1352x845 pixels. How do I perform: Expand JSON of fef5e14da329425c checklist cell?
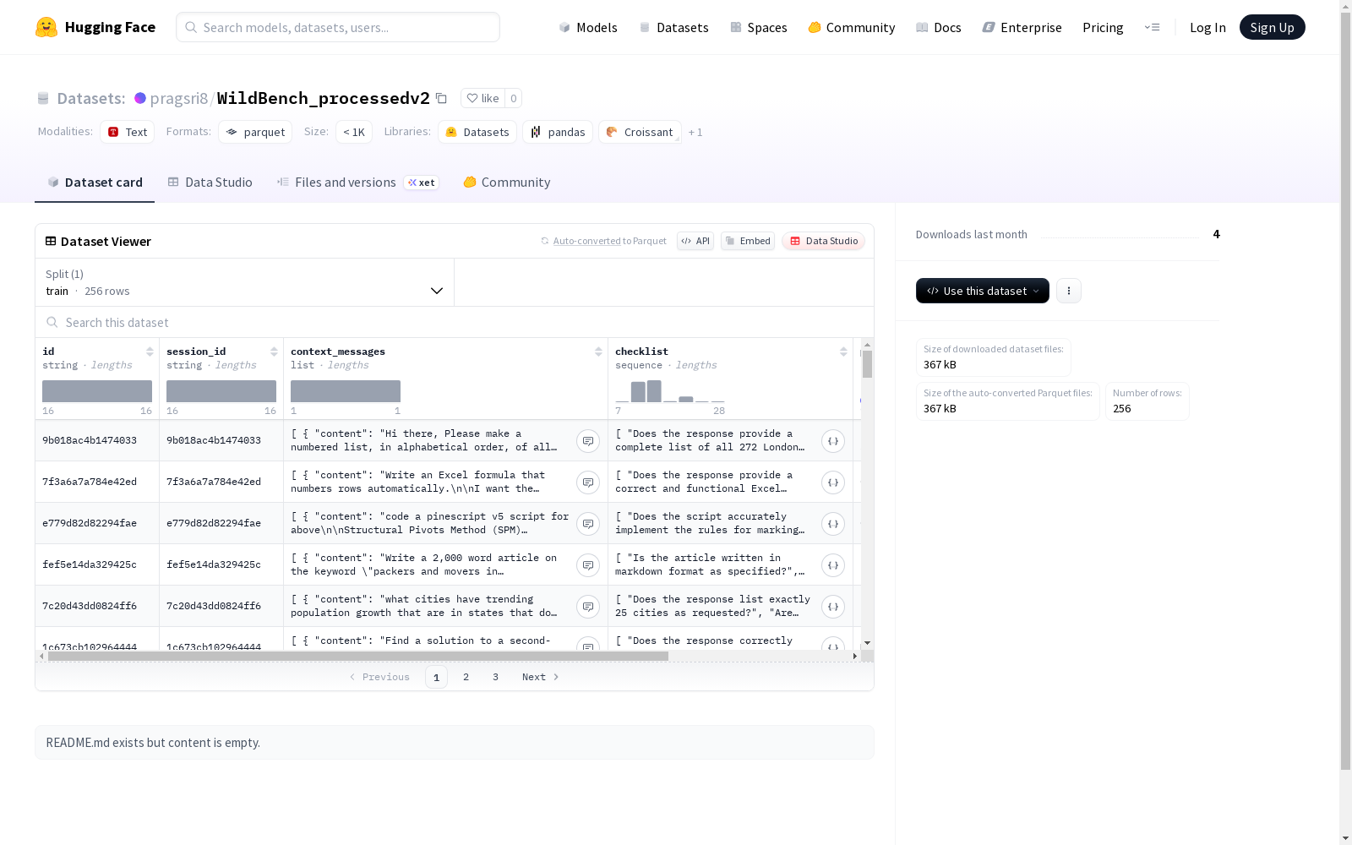tap(833, 565)
